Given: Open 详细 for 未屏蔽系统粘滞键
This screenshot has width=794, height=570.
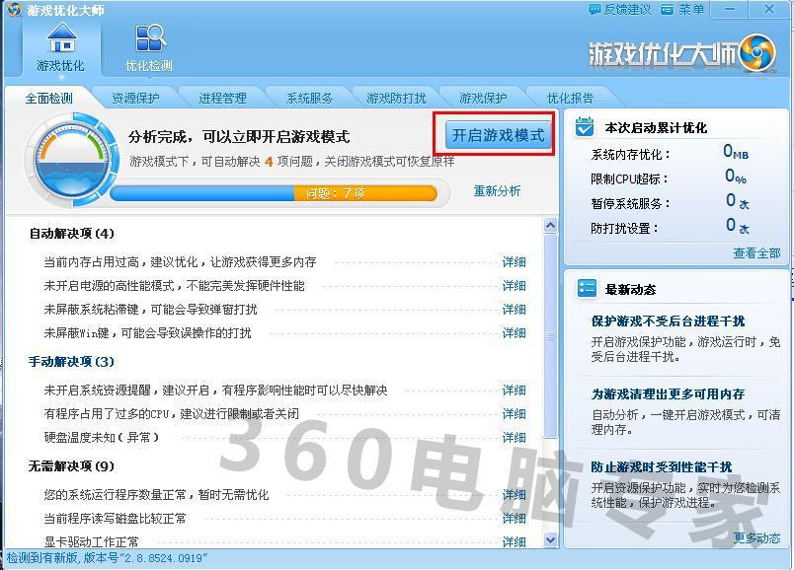Looking at the screenshot, I should point(514,309).
